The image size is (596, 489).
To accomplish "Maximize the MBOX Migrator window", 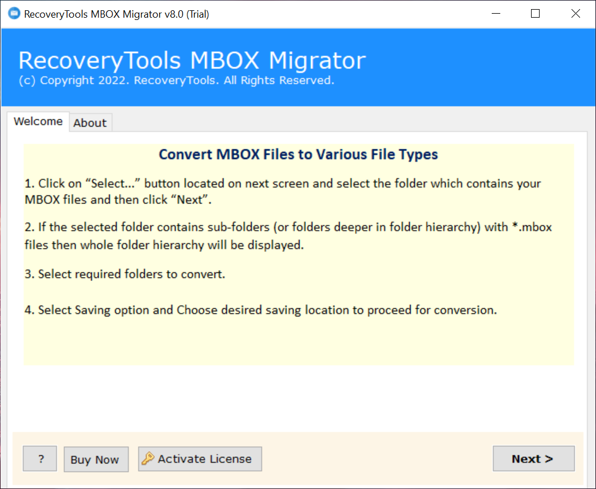I will (x=535, y=14).
